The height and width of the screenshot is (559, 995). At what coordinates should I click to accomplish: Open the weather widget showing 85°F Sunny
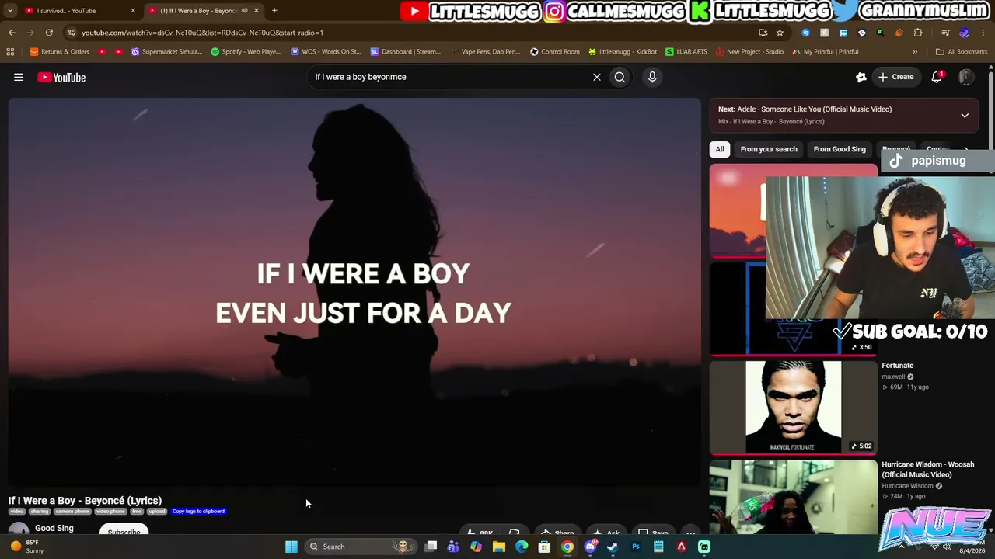27,547
